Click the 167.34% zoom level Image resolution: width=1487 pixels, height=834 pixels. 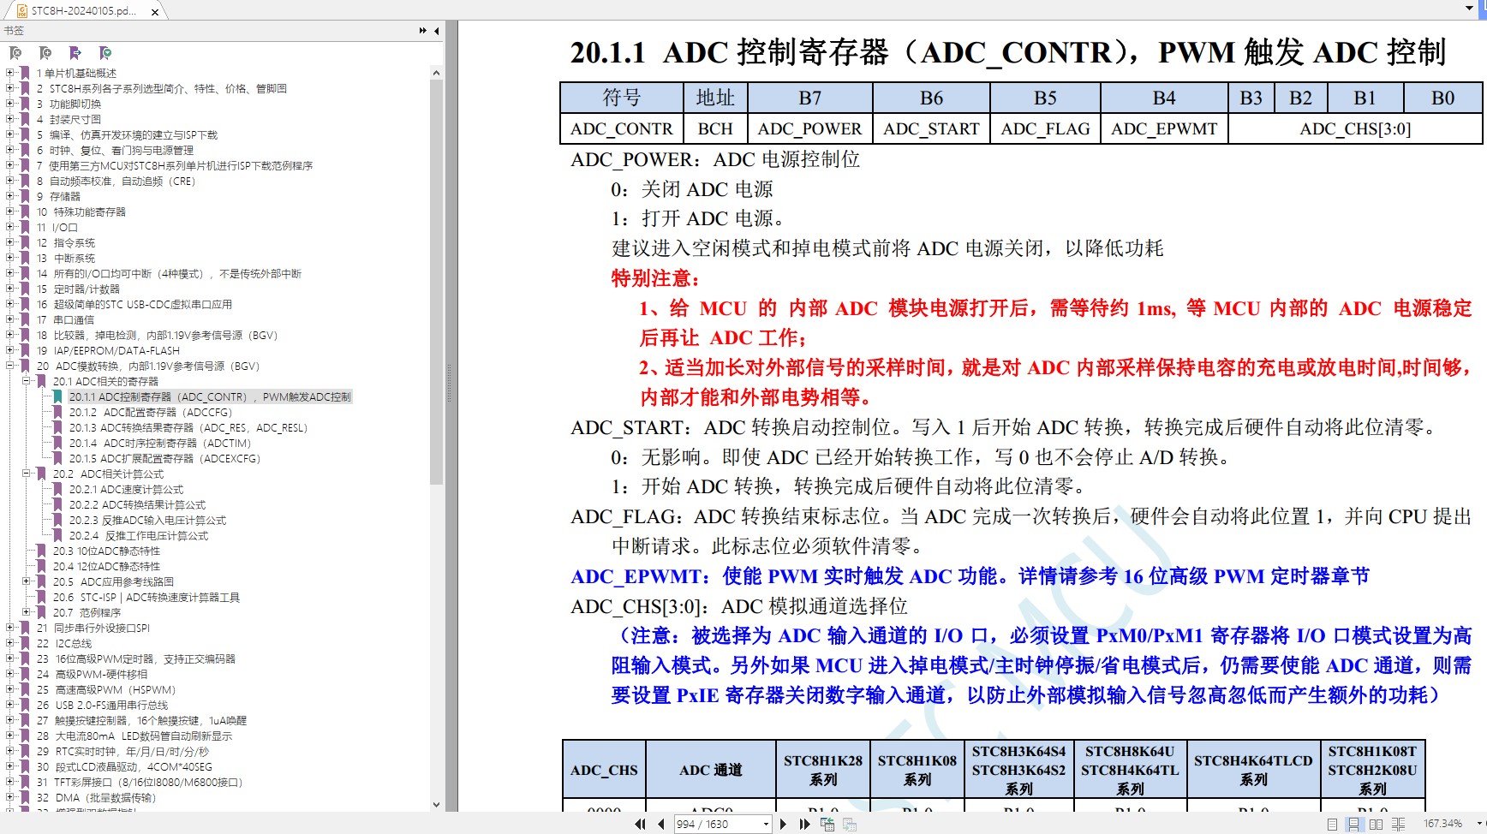(1442, 824)
